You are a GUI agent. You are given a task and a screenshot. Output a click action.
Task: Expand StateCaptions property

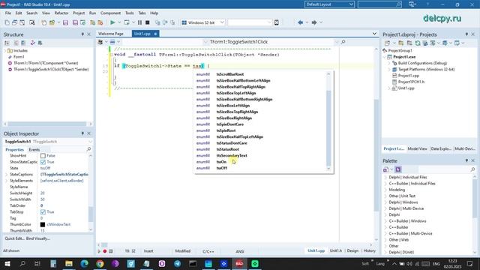coord(7,175)
